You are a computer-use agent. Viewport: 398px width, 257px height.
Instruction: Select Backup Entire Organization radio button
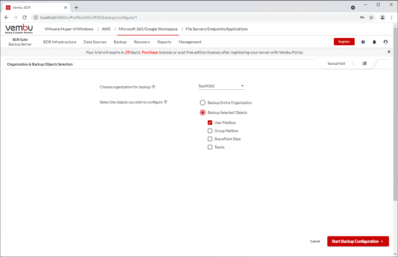[203, 103]
